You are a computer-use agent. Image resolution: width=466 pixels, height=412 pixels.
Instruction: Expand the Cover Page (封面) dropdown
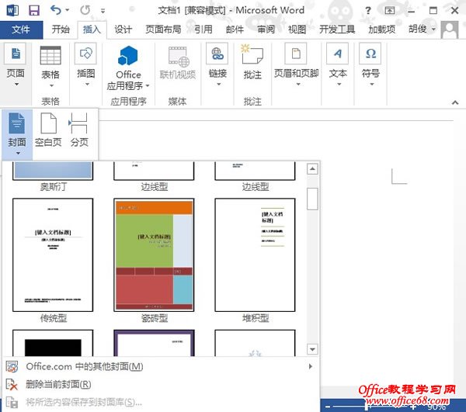point(17,153)
